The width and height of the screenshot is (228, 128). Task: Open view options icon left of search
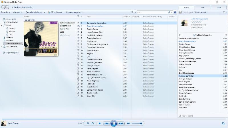pyautogui.click(x=132, y=12)
